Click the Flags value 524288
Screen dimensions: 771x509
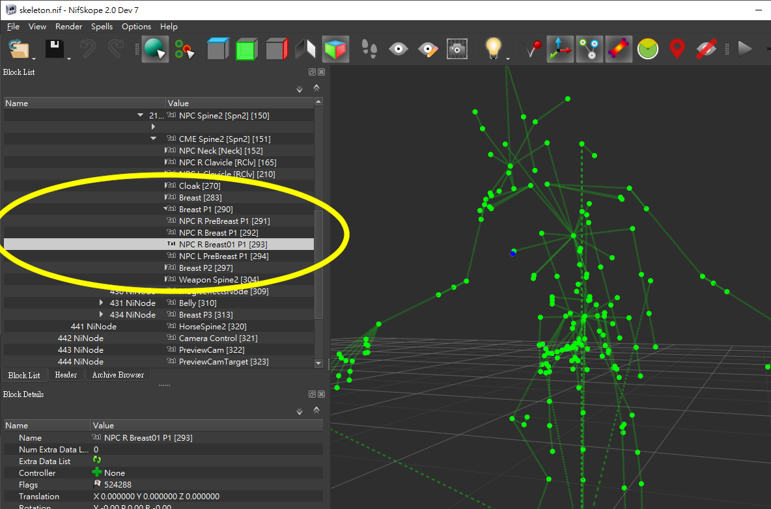click(x=117, y=484)
